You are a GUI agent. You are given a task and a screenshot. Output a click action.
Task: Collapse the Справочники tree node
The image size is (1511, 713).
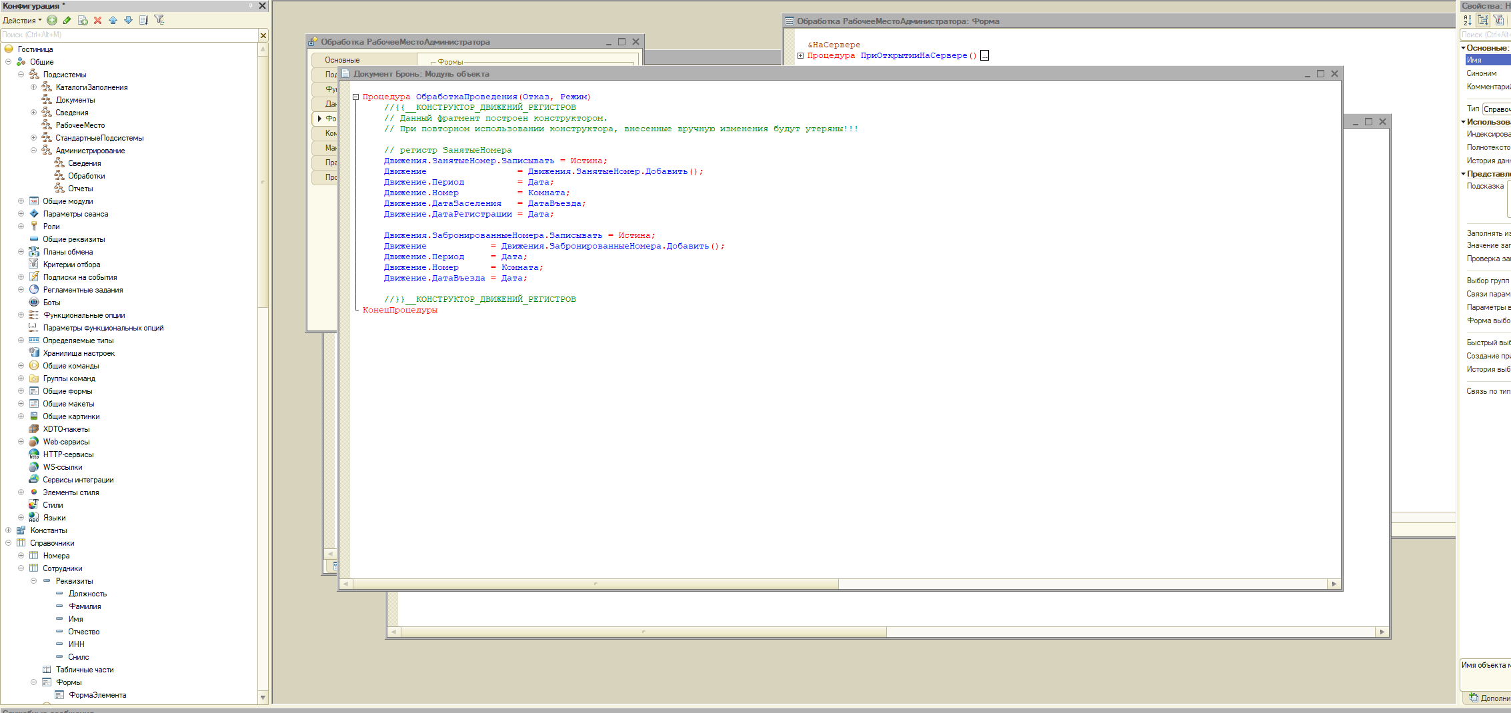[x=8, y=543]
